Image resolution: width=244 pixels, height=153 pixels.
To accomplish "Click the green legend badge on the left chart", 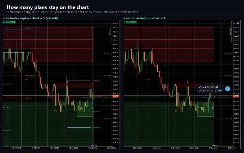I will pyautogui.click(x=11, y=22).
